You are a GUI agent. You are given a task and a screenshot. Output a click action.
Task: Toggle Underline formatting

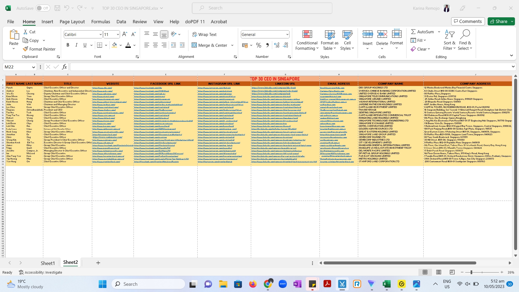pos(85,45)
